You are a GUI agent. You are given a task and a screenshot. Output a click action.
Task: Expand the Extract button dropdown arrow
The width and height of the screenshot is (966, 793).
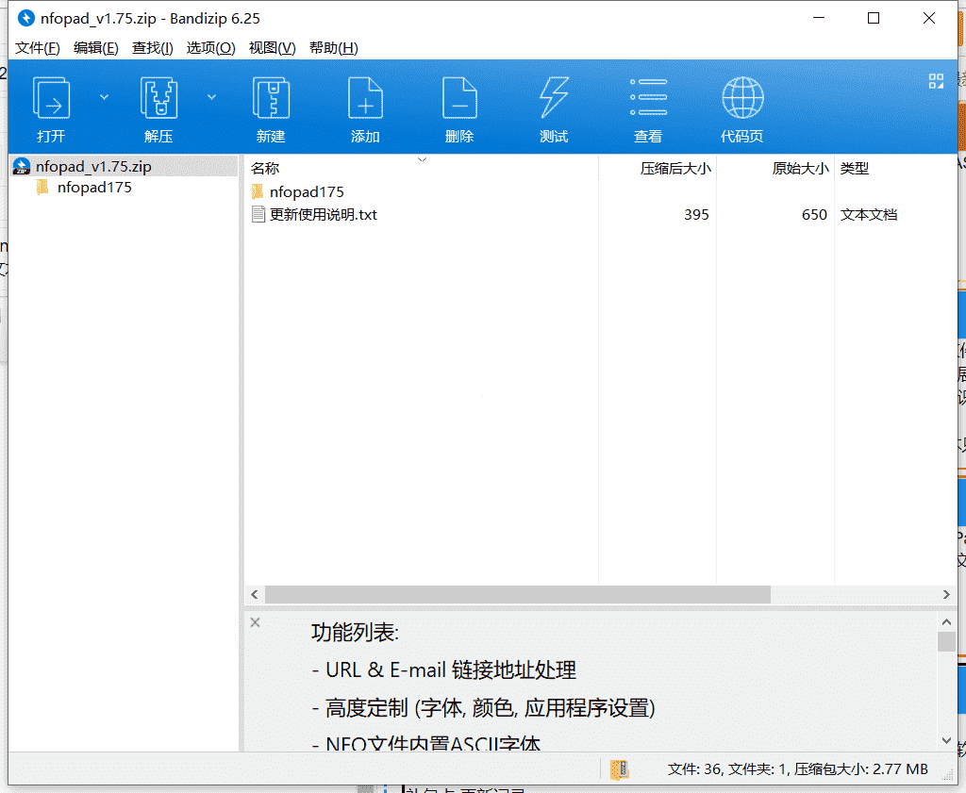(211, 97)
